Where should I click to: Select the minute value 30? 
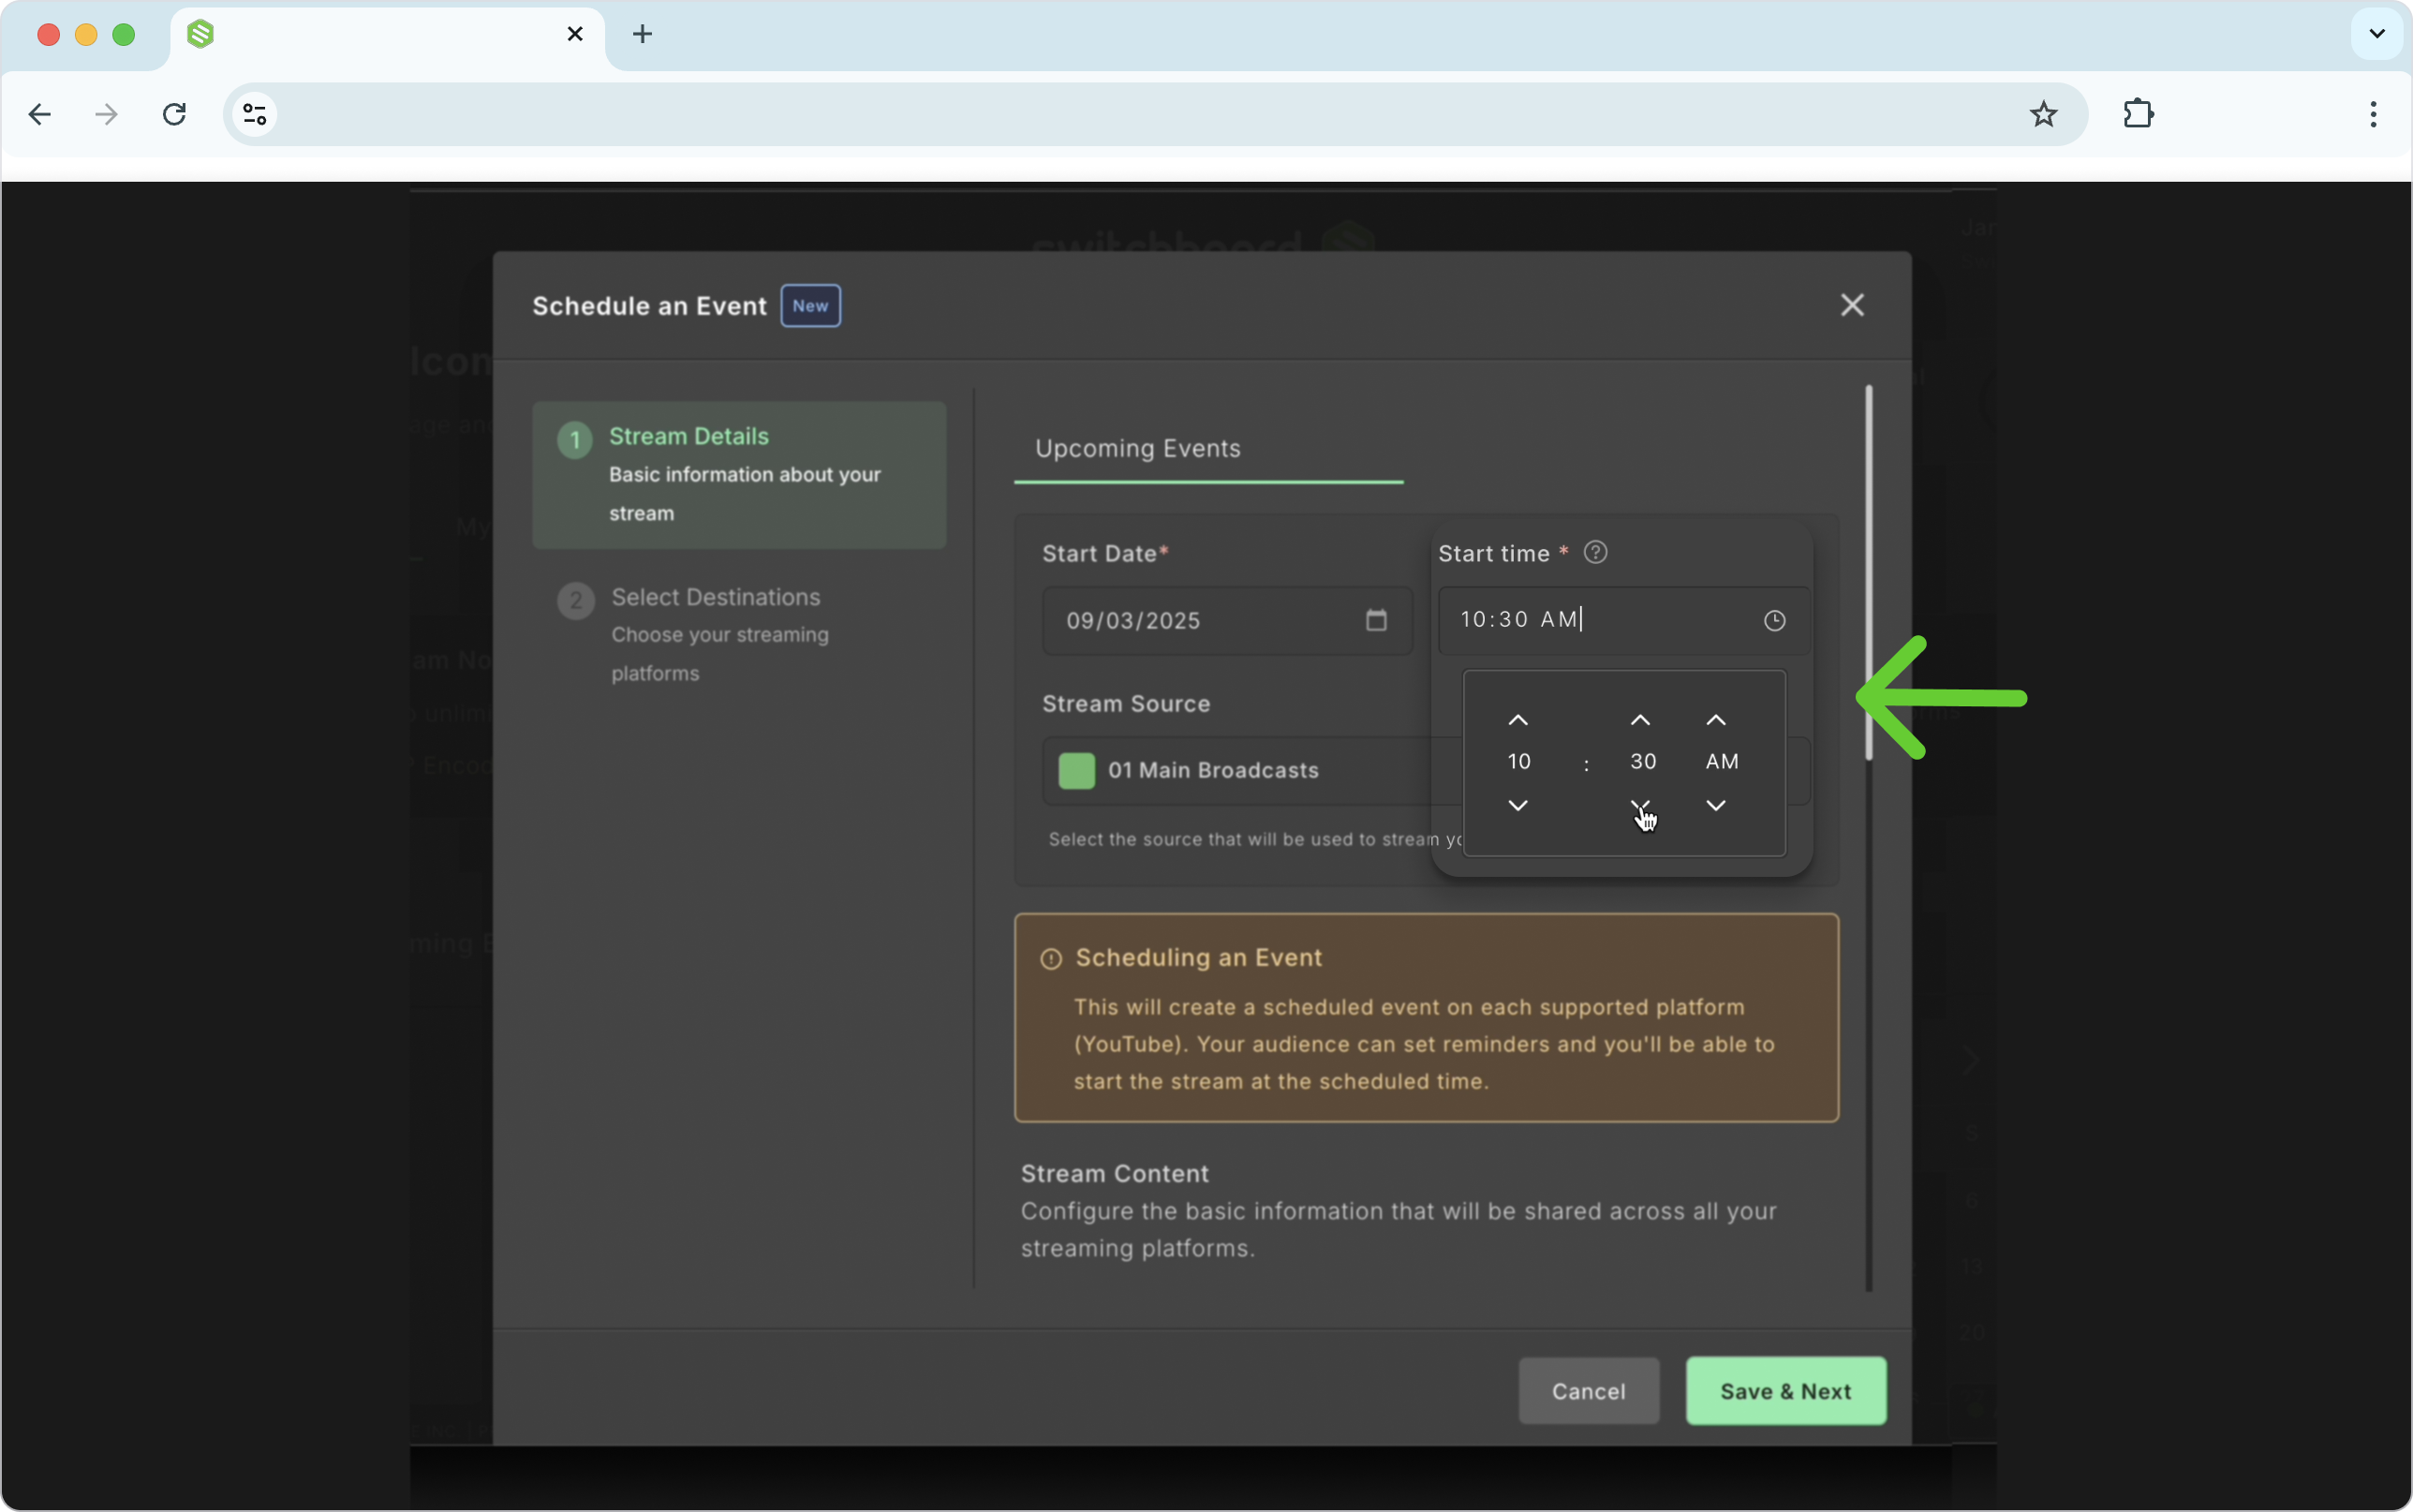tap(1642, 762)
